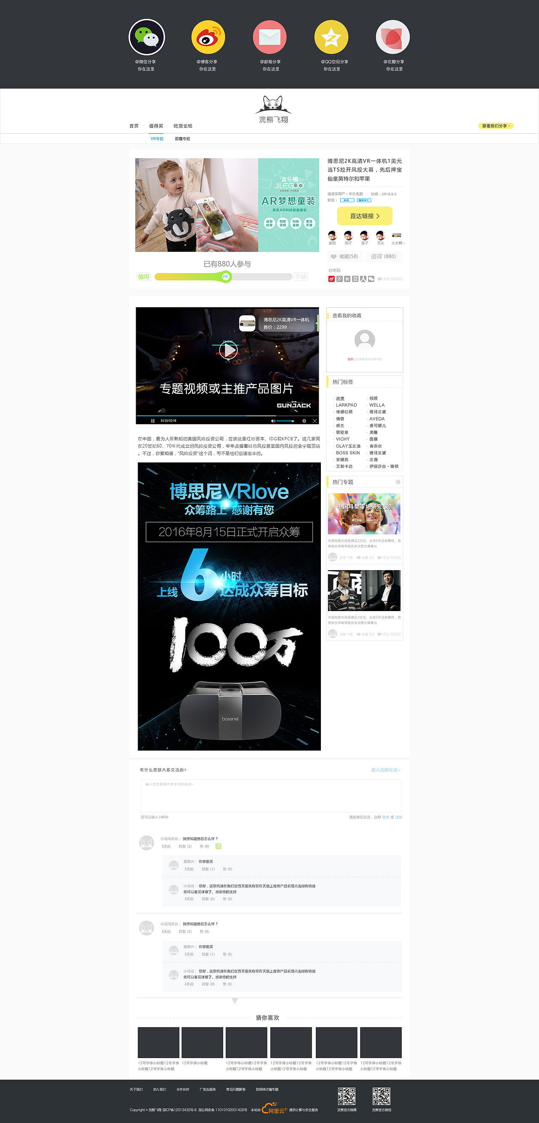Mute the video with speaker icon

click(273, 421)
